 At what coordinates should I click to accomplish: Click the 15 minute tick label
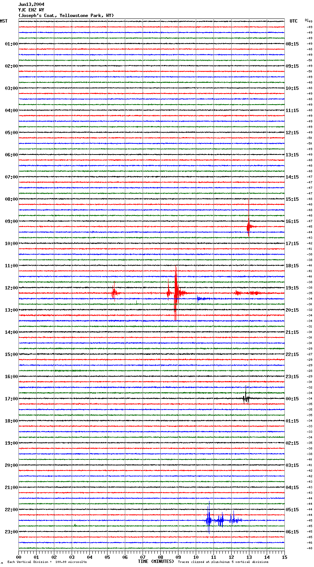pos(284,557)
